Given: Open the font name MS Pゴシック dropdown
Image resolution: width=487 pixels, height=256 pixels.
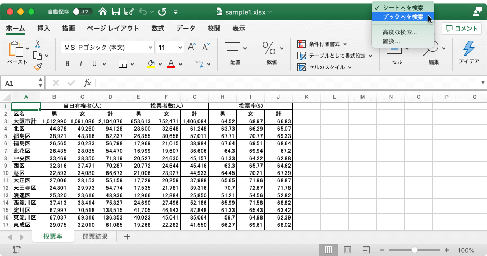Looking at the screenshot, I should pos(150,48).
